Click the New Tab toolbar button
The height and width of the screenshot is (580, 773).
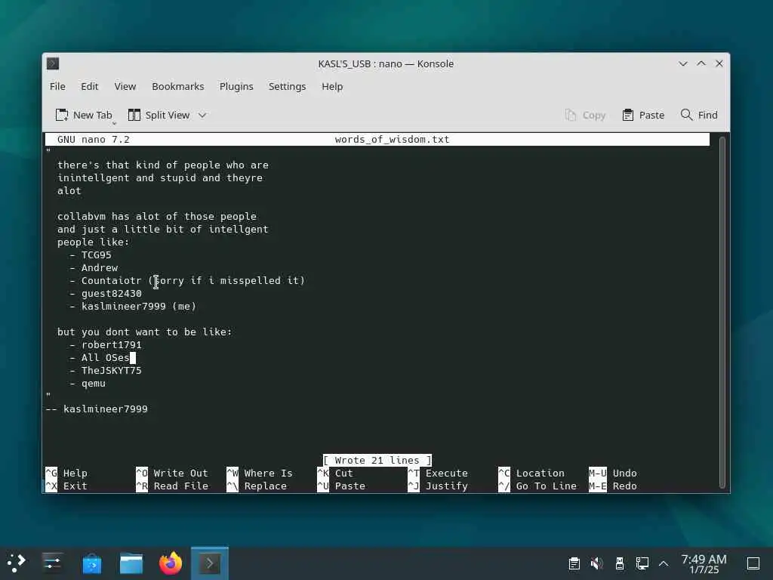pyautogui.click(x=84, y=115)
